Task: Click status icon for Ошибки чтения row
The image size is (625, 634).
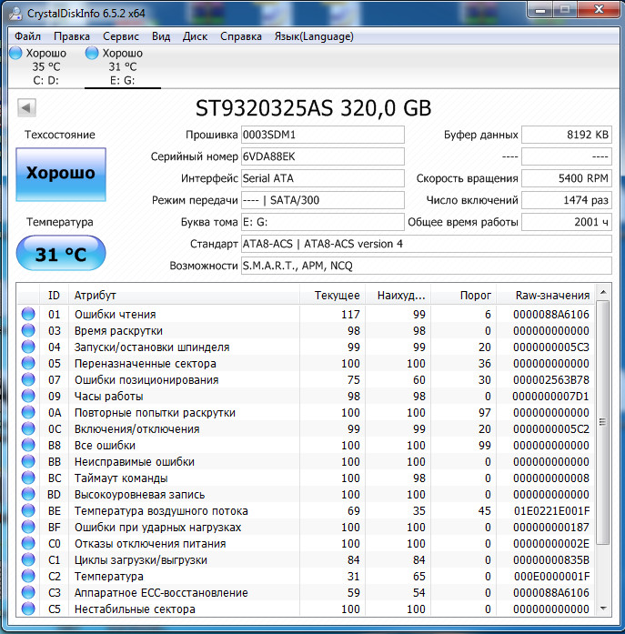Action: click(28, 314)
